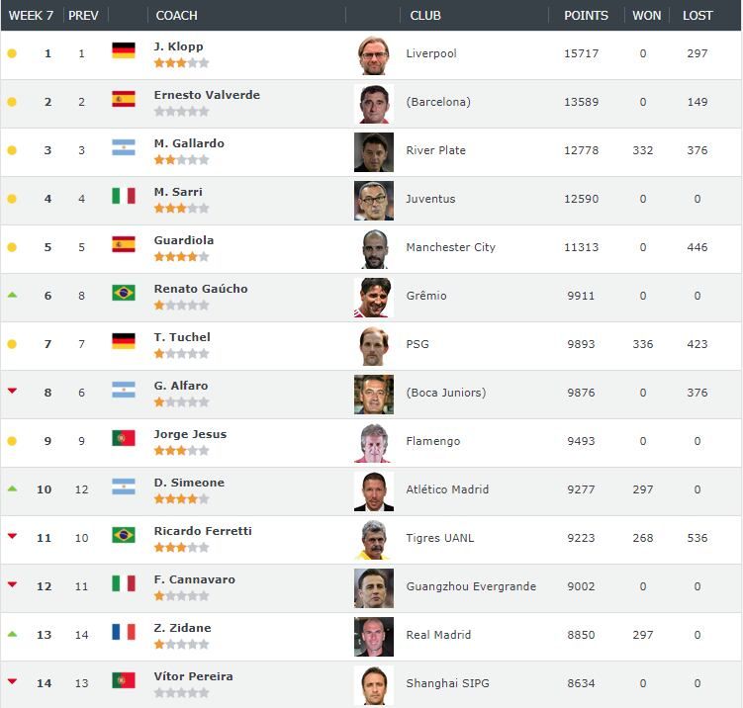Click the Liverpool club name
The height and width of the screenshot is (708, 743).
point(431,53)
